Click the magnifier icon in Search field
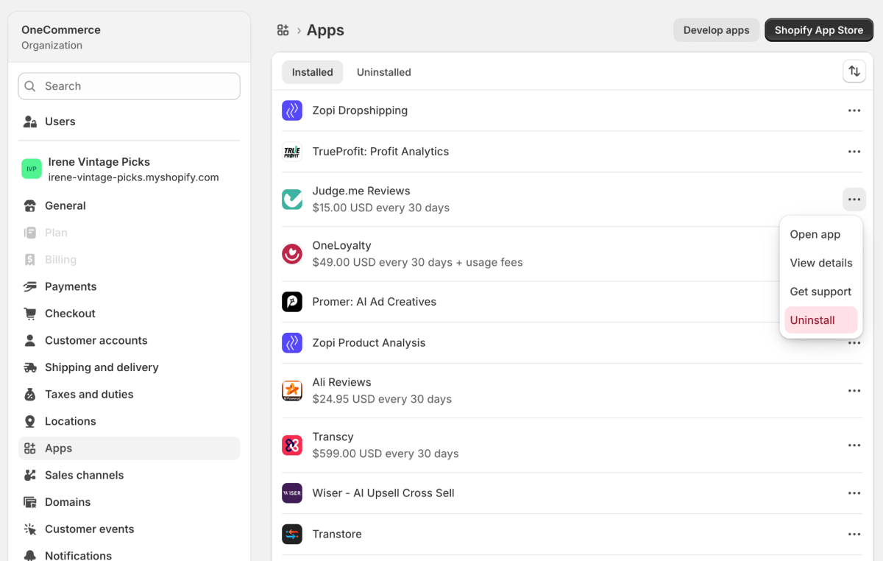The height and width of the screenshot is (561, 883). tap(30, 86)
